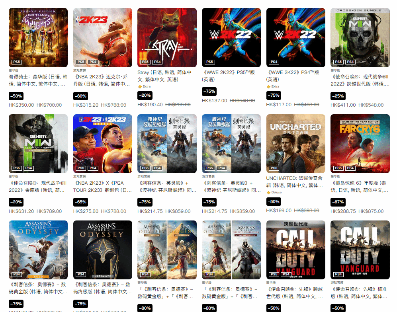Viewport: 397px width, 312px height.
Task: Open title《NBA 2K23》X《PGA TOUR 2K23》捆绑包
Action: [x=103, y=187]
